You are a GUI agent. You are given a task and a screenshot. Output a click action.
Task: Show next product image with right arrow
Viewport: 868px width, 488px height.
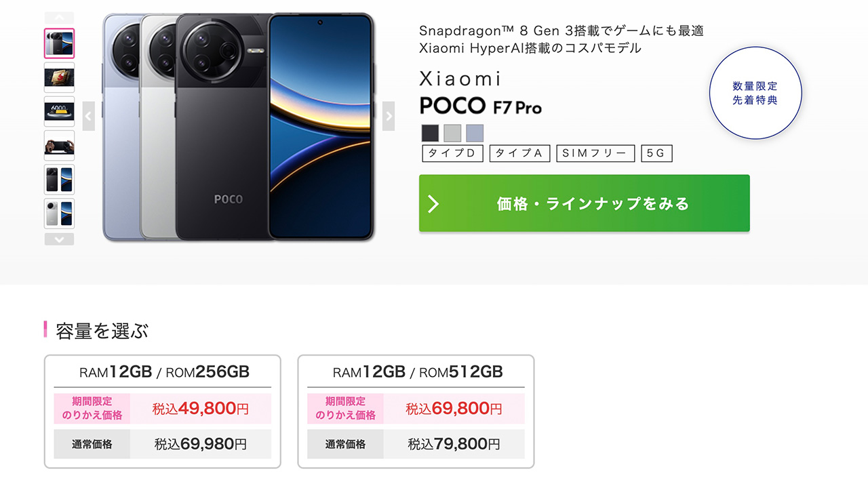(x=389, y=116)
